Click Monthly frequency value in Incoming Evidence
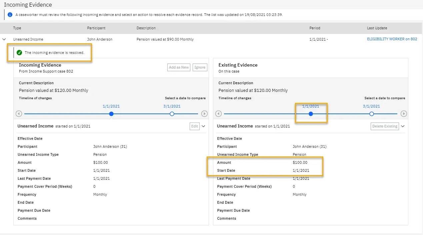 pyautogui.click(x=100, y=194)
